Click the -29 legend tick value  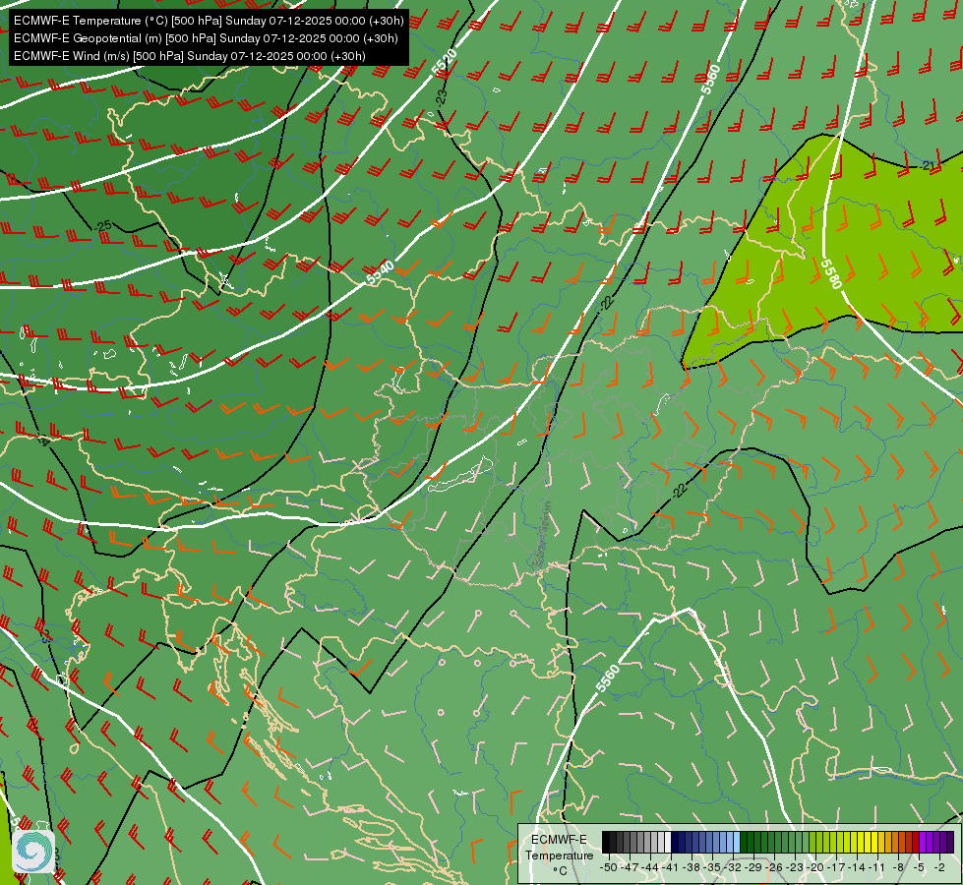(754, 867)
